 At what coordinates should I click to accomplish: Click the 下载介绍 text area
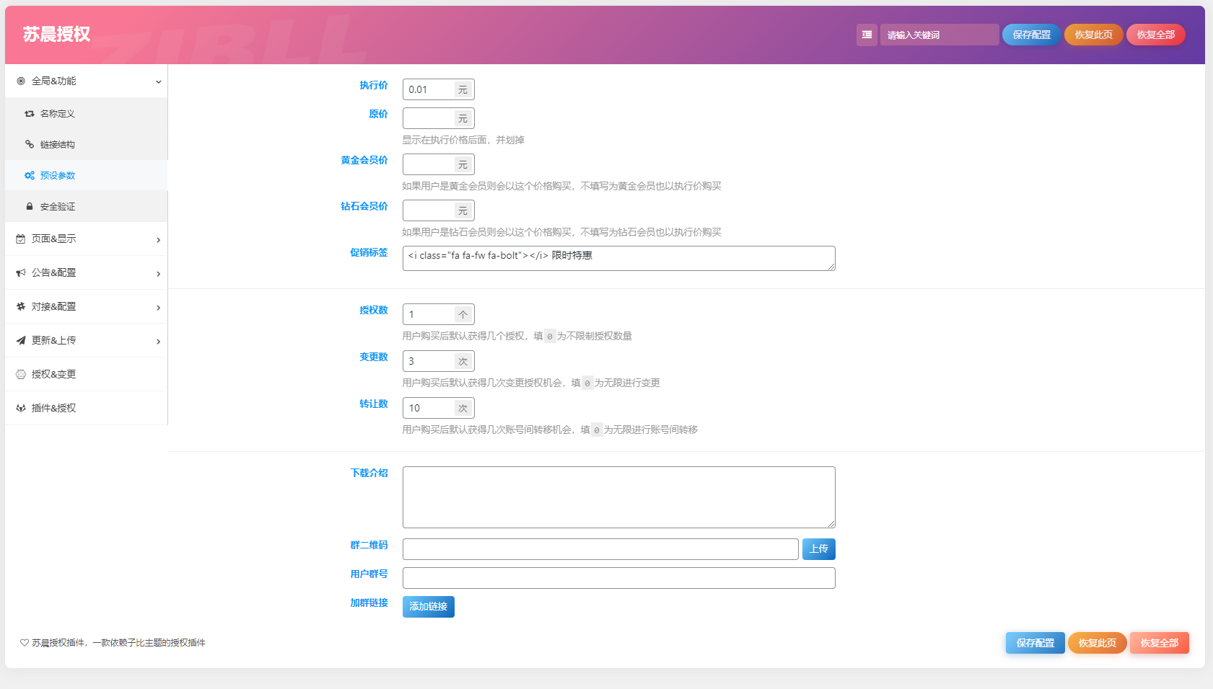[x=618, y=497]
